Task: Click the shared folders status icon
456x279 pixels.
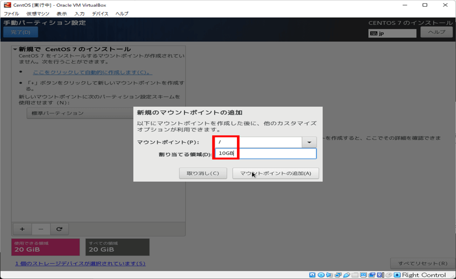Action: (355, 275)
